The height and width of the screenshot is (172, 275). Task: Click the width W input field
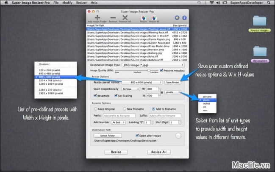pyautogui.click(x=152, y=89)
